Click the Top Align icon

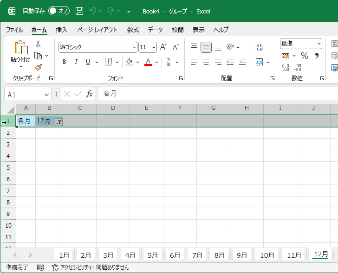click(194, 47)
